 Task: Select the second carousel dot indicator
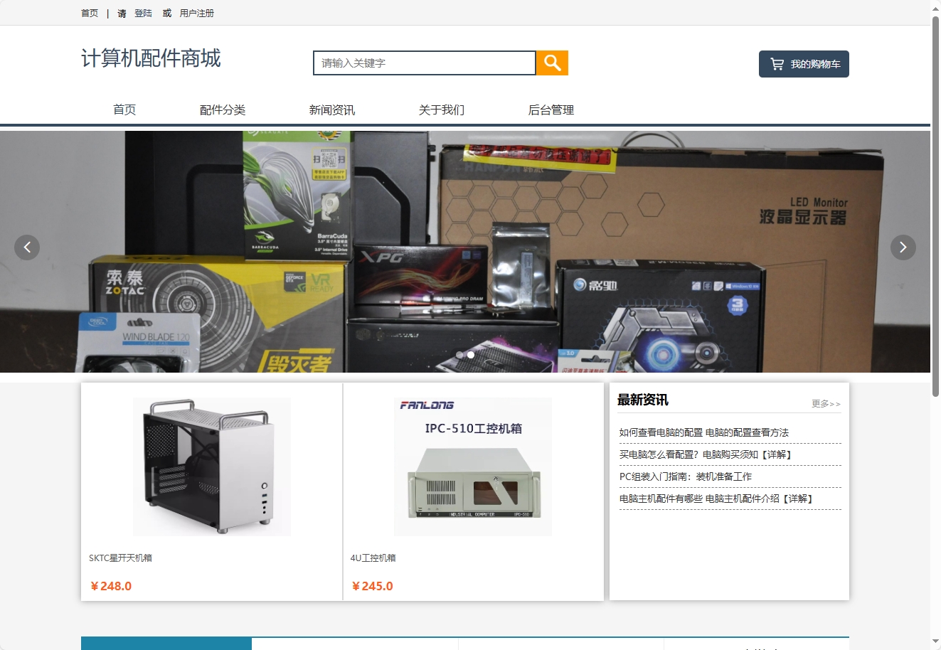pos(470,354)
